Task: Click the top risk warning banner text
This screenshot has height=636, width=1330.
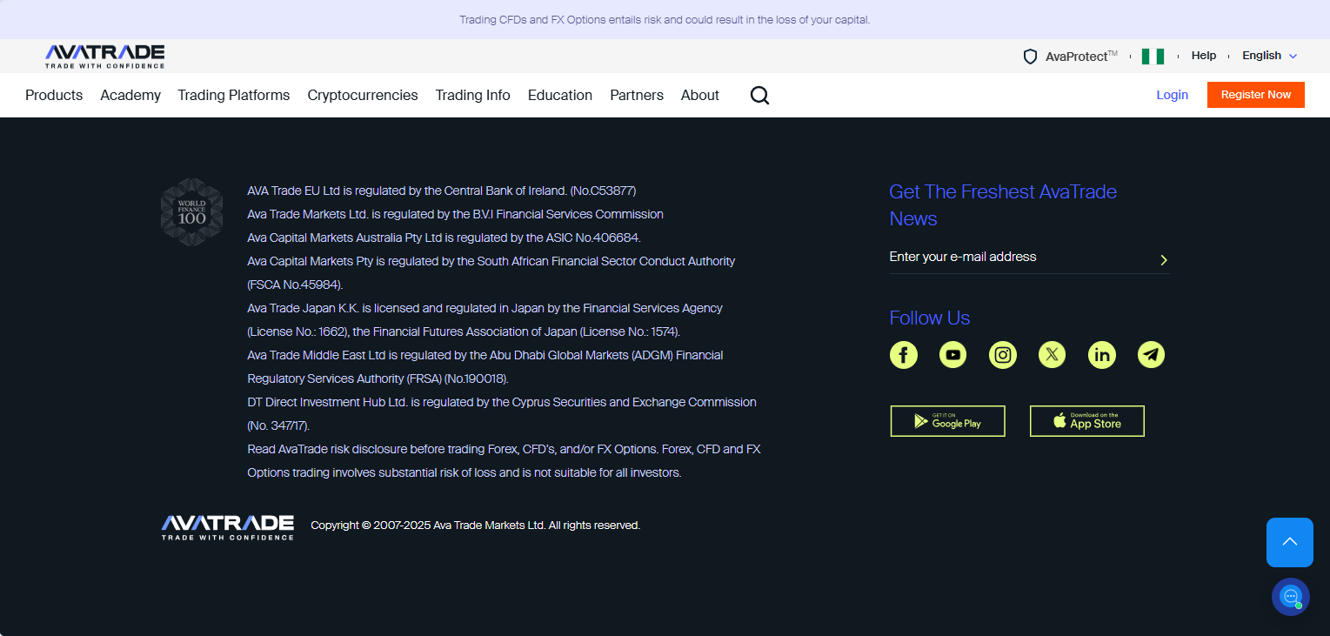Action: [x=665, y=19]
